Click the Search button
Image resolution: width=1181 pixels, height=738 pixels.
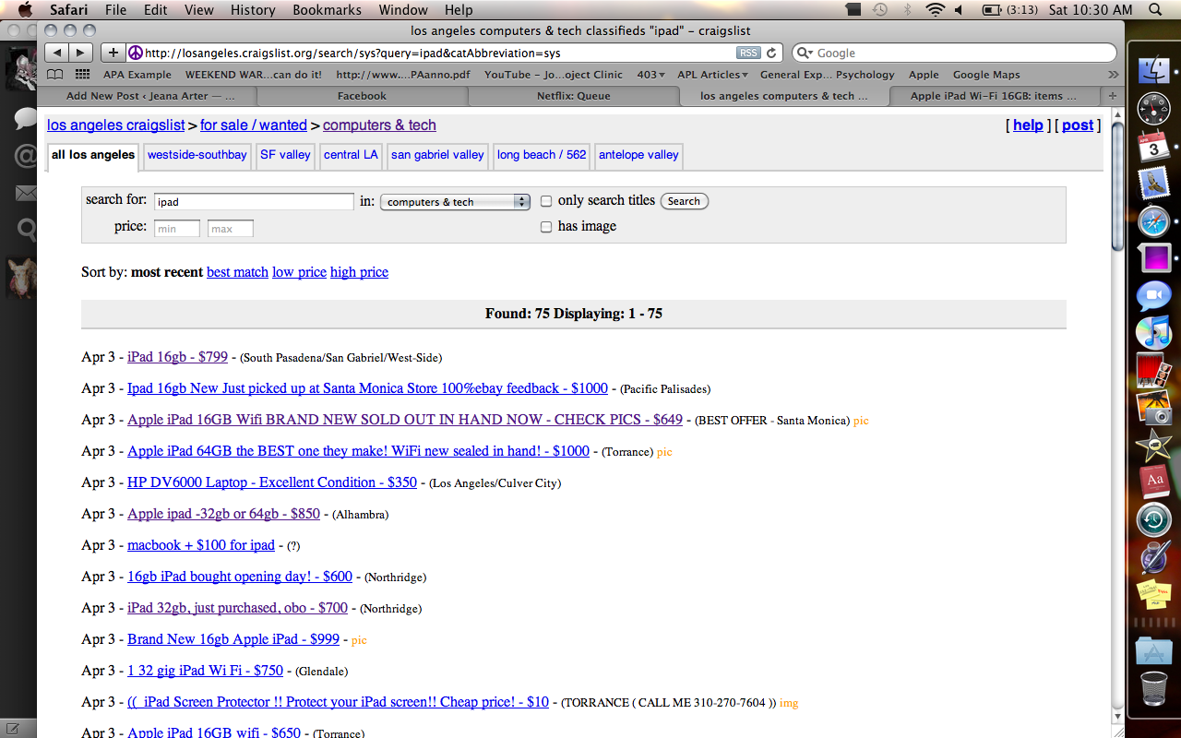coord(684,201)
